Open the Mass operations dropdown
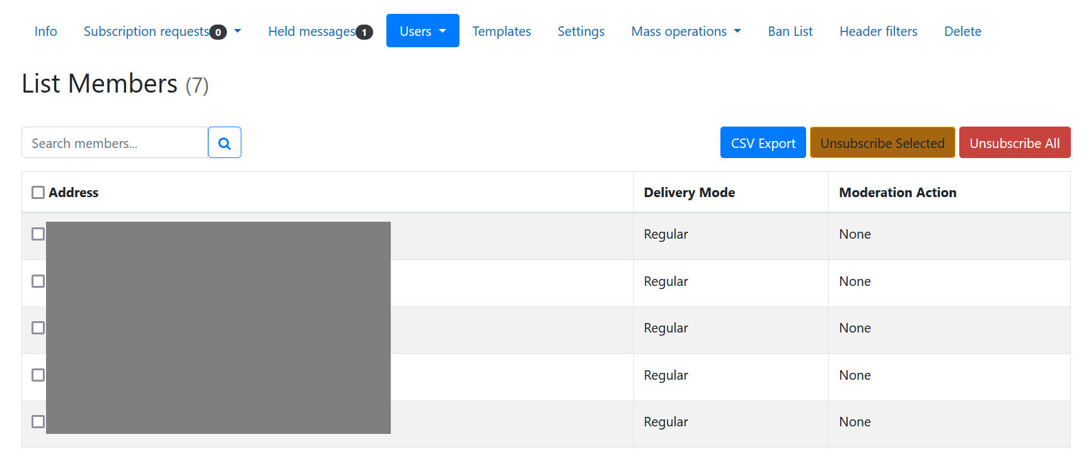Viewport: 1091px width, 449px height. pyautogui.click(x=686, y=31)
